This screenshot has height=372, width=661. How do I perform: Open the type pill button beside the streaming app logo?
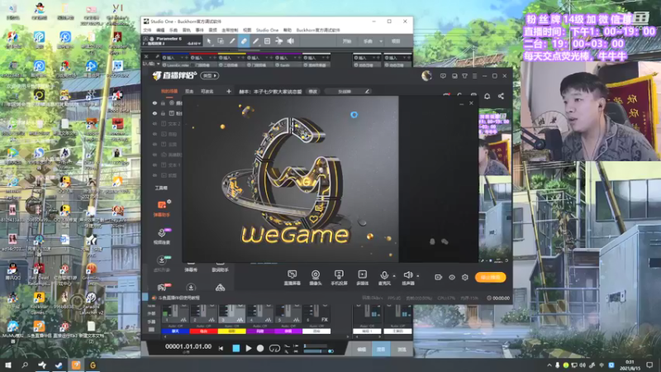click(210, 76)
